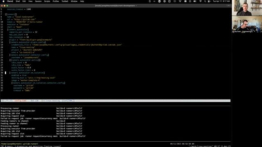Click the /home/josephburnett/.gitlab-runner path prompt
This screenshot has height=147, width=262.
click(19, 144)
